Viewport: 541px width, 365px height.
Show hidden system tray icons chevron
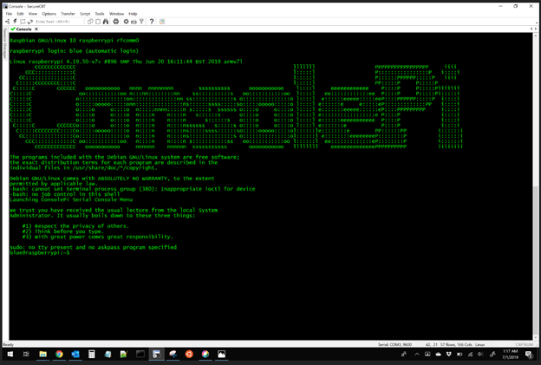tap(417, 355)
